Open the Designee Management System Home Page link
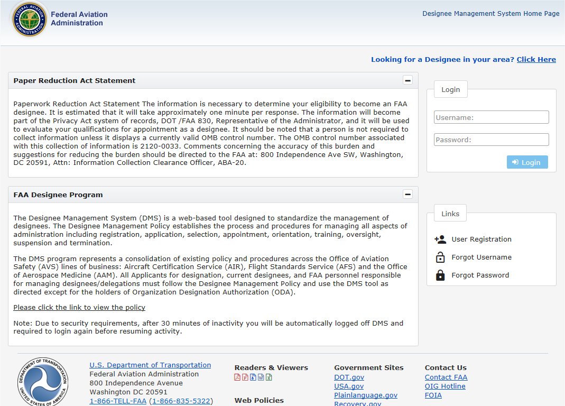The height and width of the screenshot is (406, 565). (x=491, y=13)
